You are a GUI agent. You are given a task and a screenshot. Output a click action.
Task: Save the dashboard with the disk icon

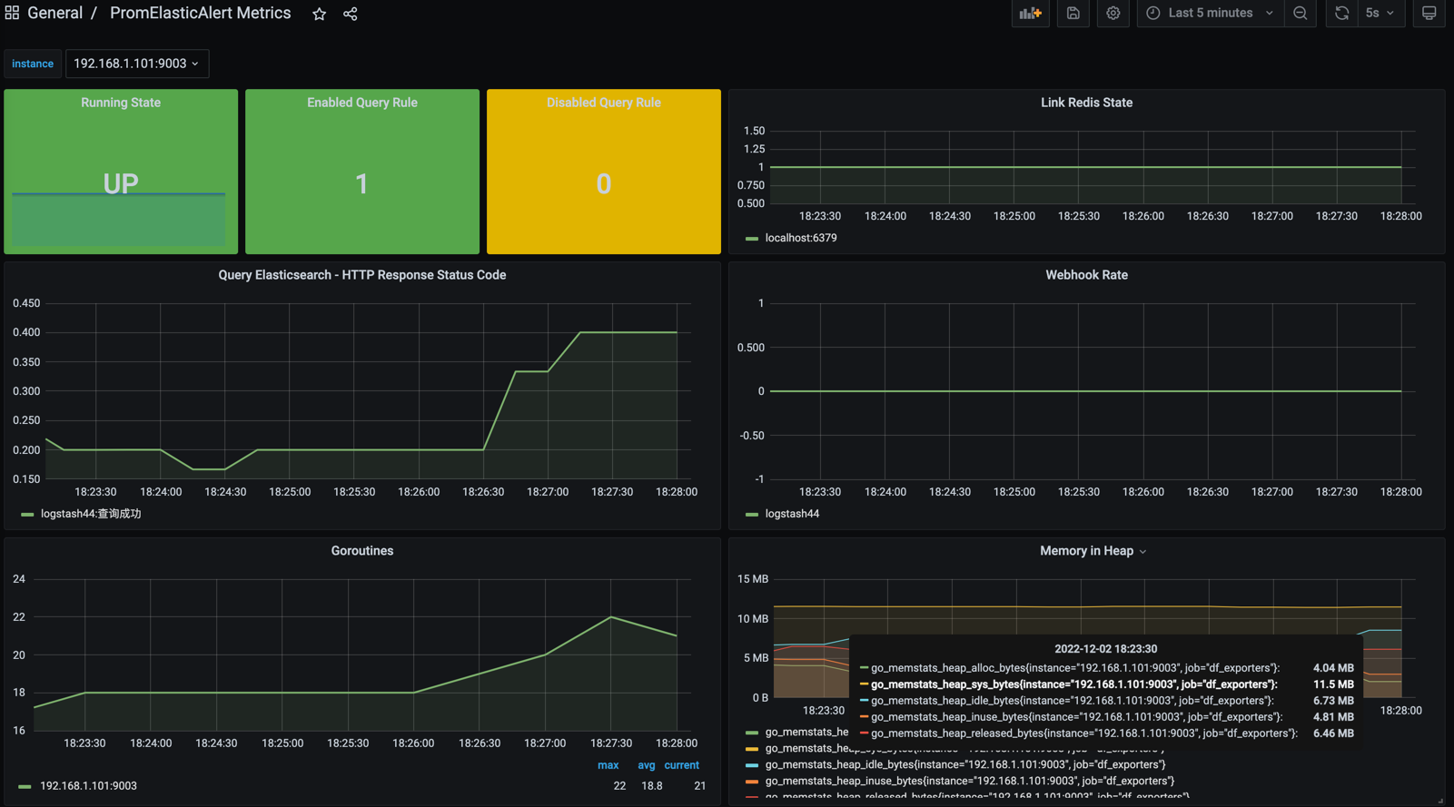tap(1073, 13)
